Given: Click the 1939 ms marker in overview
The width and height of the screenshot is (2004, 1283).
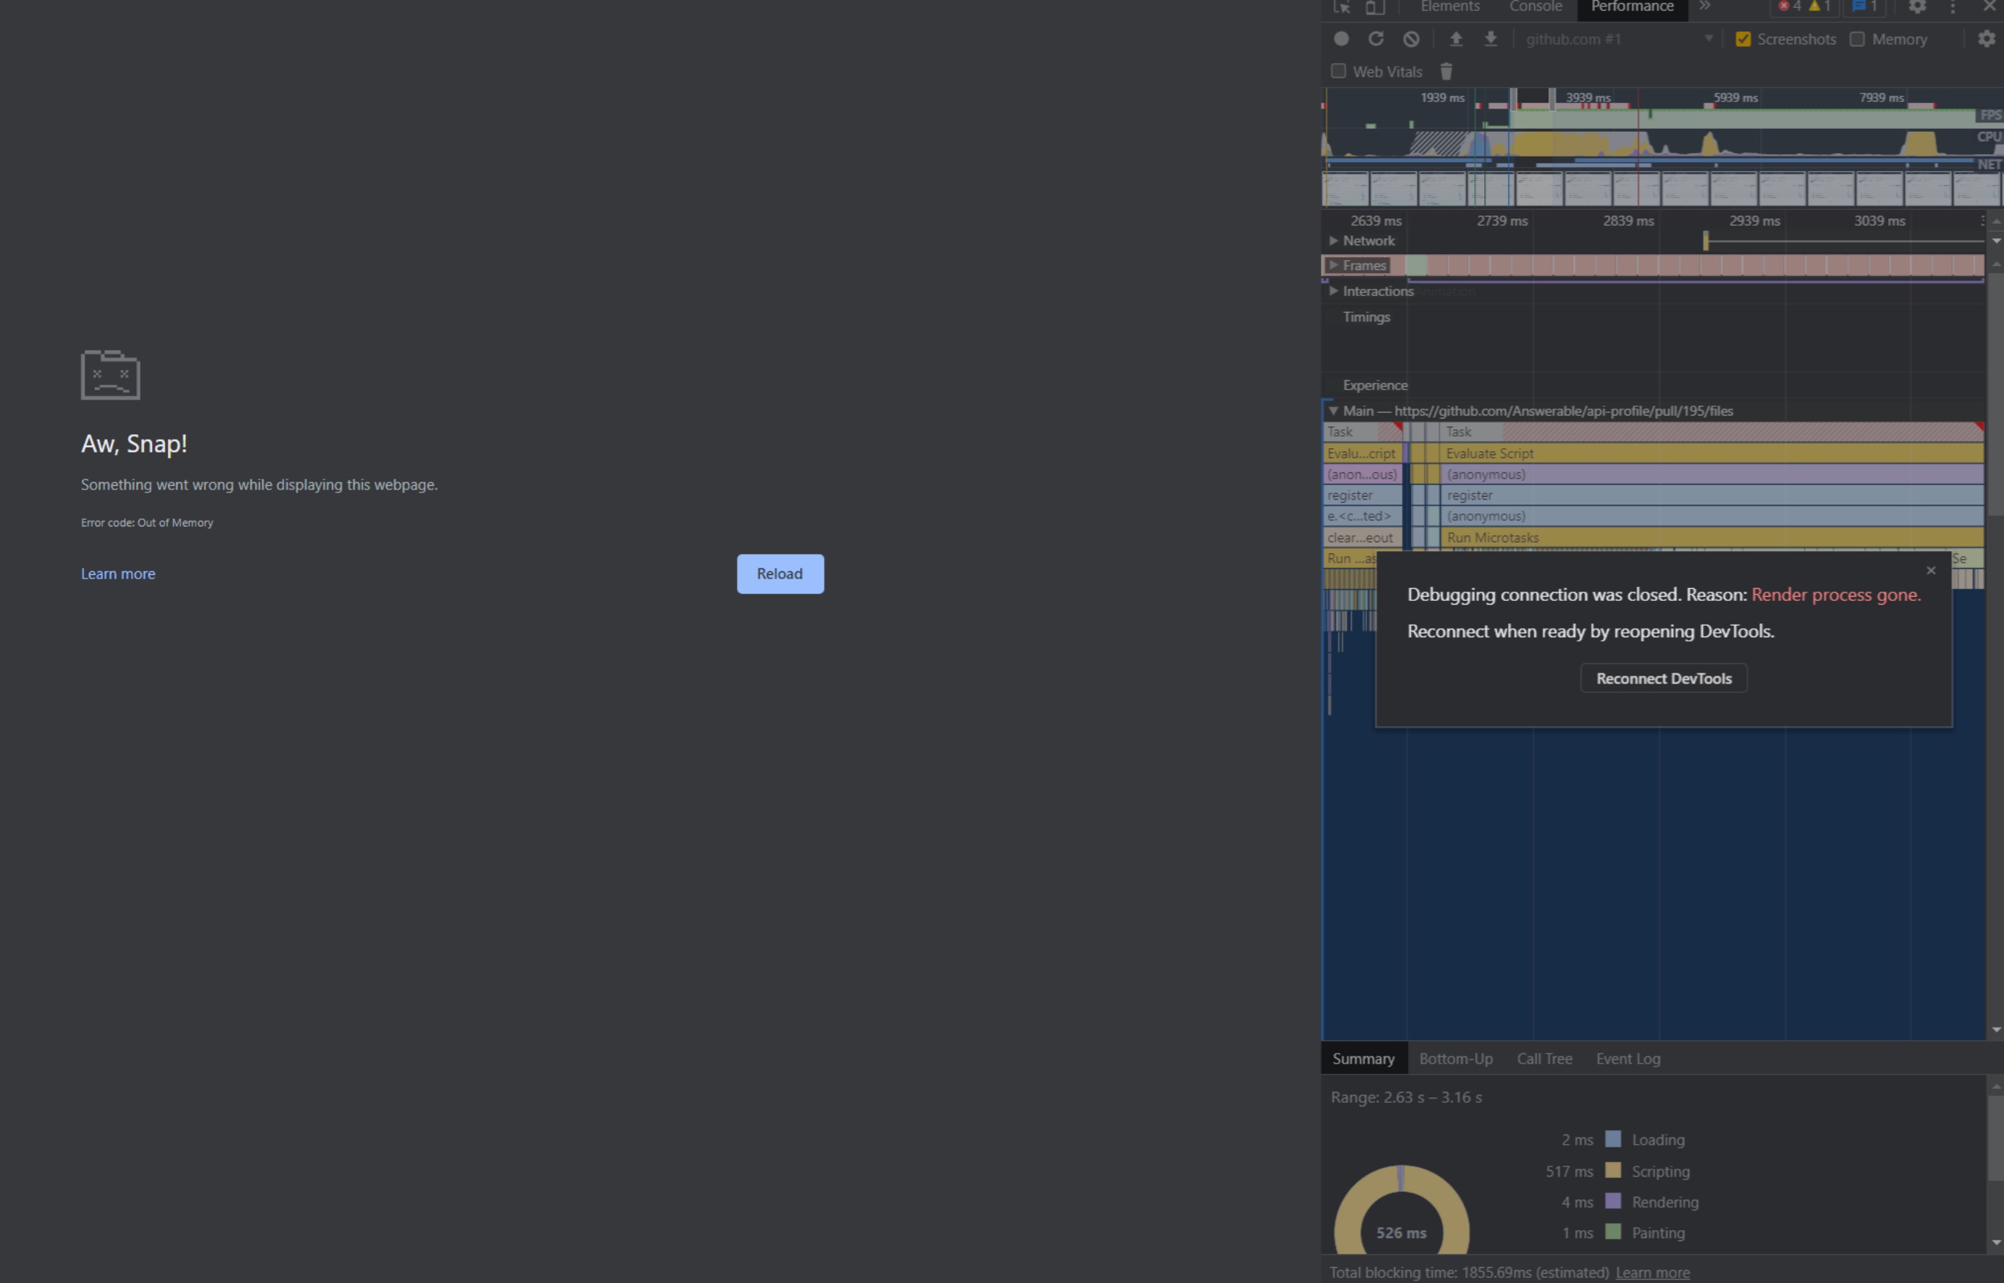Looking at the screenshot, I should point(1441,98).
